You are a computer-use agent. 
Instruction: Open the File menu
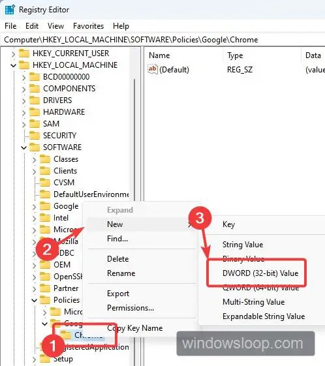[x=10, y=26]
